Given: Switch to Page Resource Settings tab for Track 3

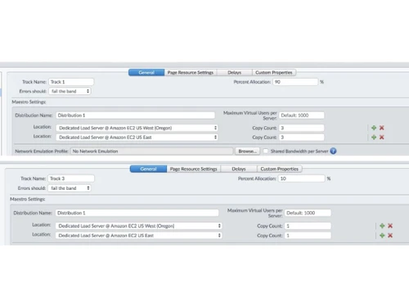Looking at the screenshot, I should 194,169.
